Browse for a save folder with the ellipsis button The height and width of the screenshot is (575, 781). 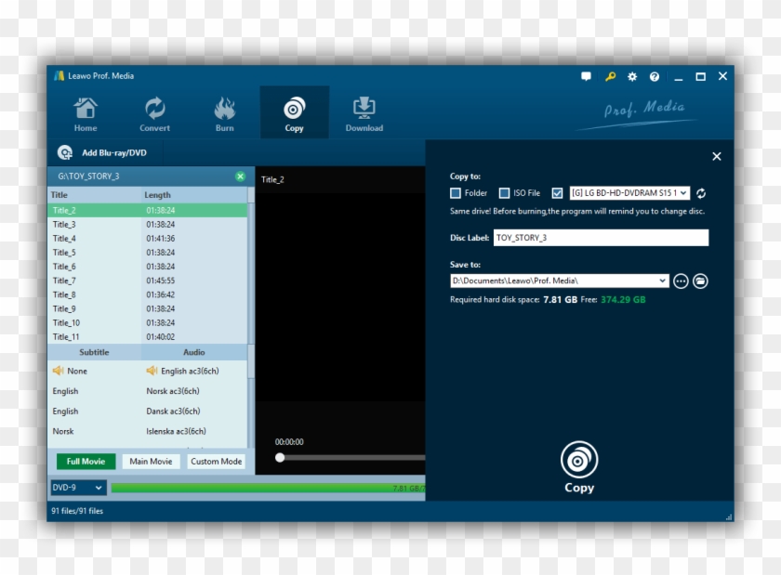point(681,281)
